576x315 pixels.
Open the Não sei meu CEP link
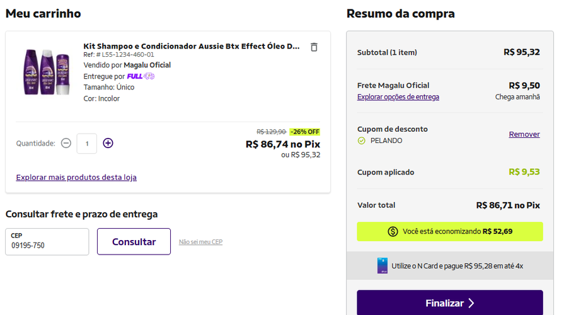pos(200,241)
